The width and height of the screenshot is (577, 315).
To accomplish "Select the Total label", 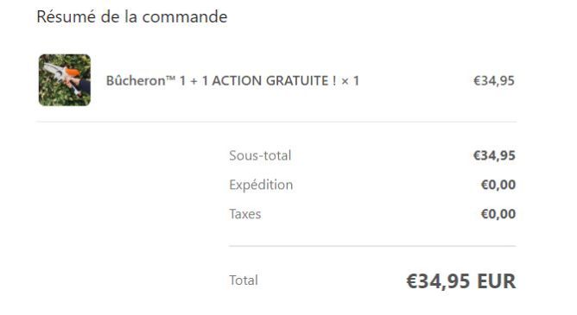I will tap(244, 280).
